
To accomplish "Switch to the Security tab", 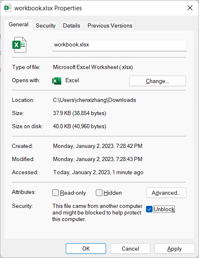I will [46, 25].
